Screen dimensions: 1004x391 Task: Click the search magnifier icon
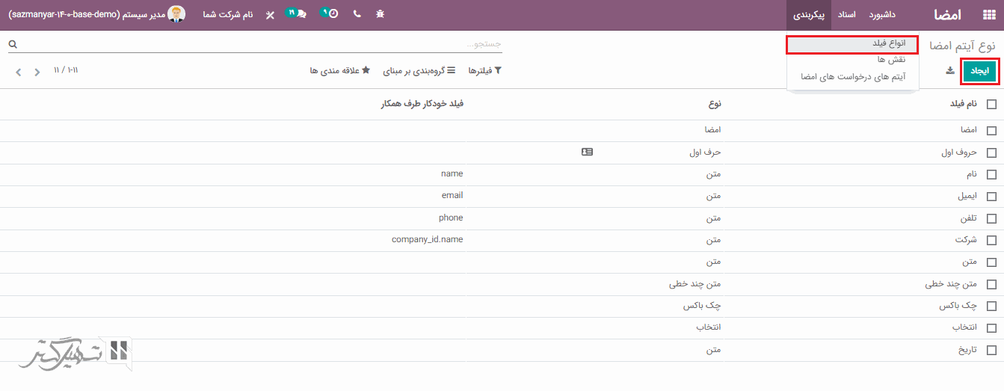(x=13, y=44)
